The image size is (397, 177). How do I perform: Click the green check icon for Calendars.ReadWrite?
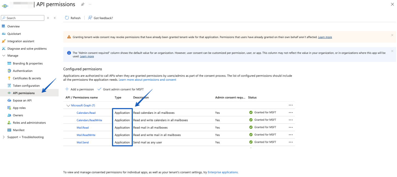251,120
